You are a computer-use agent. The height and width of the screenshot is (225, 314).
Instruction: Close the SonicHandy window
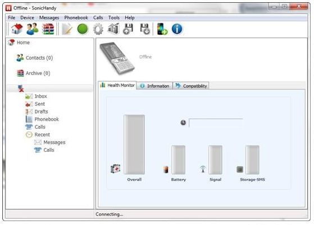[299, 7]
